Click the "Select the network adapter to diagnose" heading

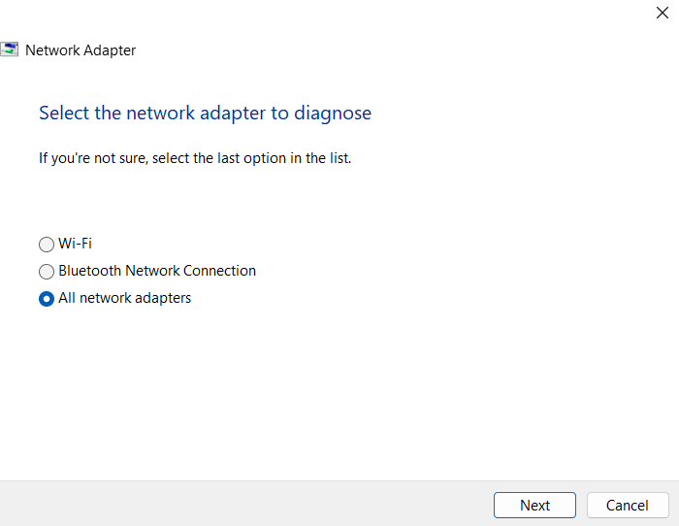[206, 114]
